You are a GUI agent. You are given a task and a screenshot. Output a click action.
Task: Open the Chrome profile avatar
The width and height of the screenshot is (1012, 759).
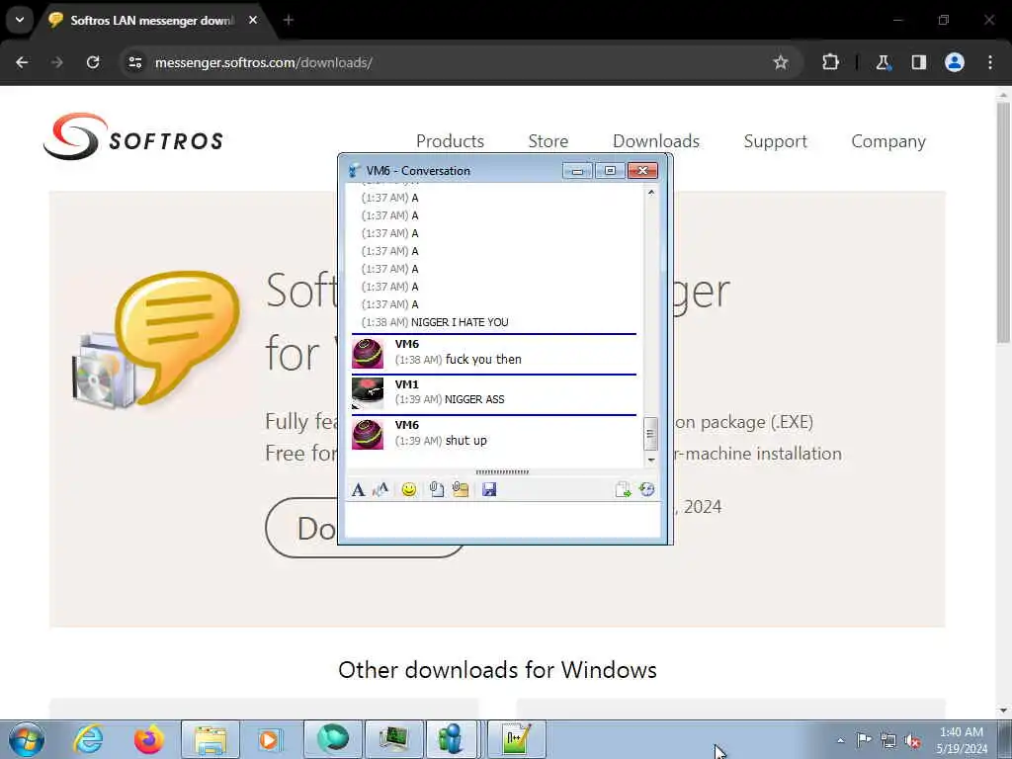[955, 62]
